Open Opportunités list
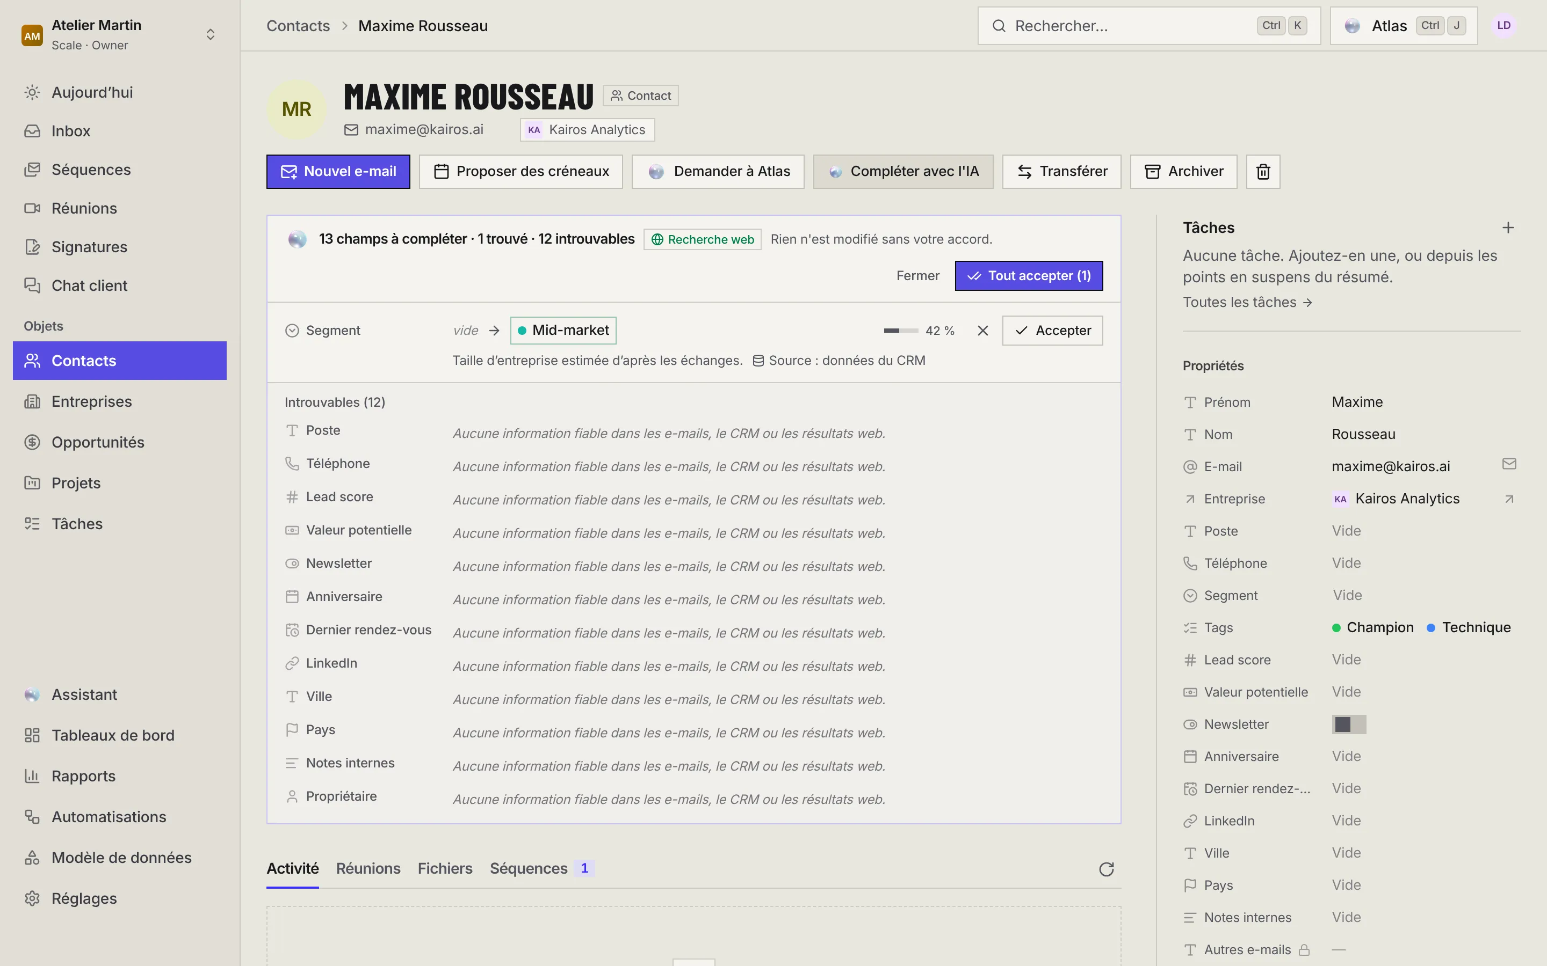The width and height of the screenshot is (1547, 966). tap(120, 442)
